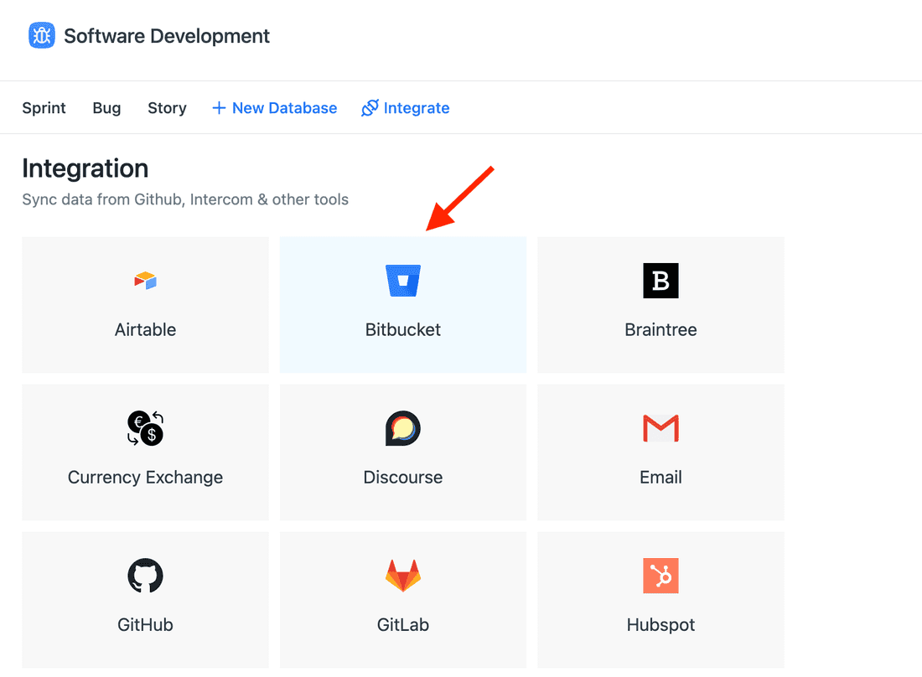Screen dimensions: 922x677
Task: Select the Email integration tile
Action: pyautogui.click(x=660, y=452)
